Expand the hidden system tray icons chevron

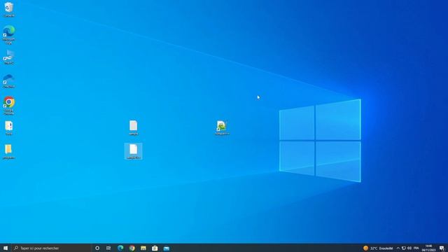click(398, 248)
